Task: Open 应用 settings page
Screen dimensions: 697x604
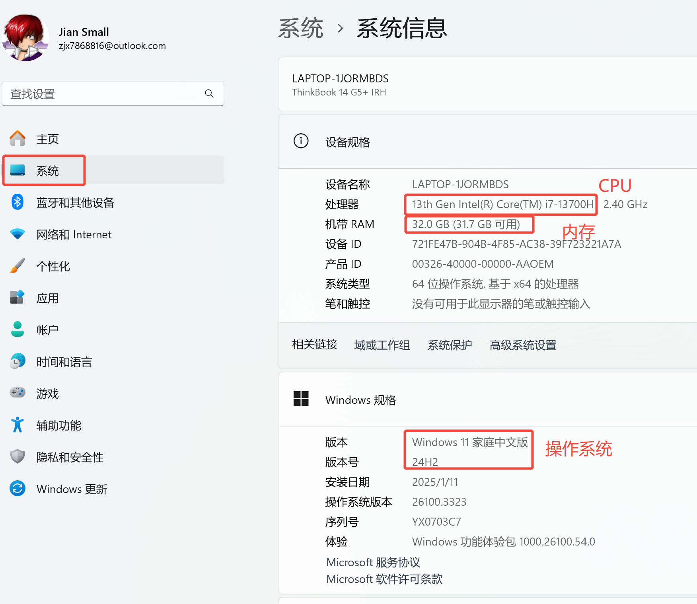Action: pos(113,298)
